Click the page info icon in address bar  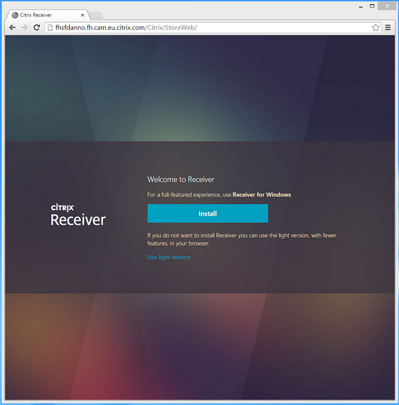tap(50, 27)
